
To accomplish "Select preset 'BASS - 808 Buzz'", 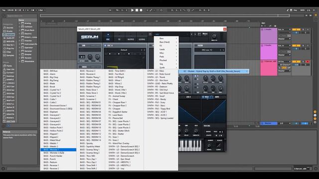I will (51, 71).
